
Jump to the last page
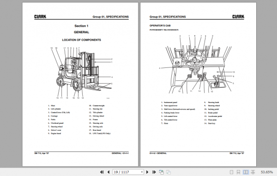(154, 172)
